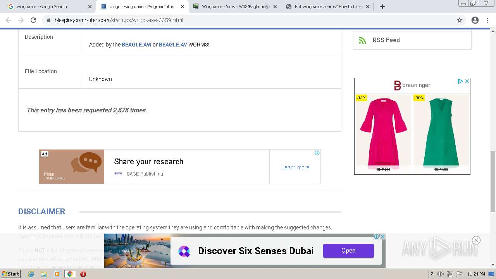Open the volume speaker tray icon
496x279 pixels.
tap(441, 274)
